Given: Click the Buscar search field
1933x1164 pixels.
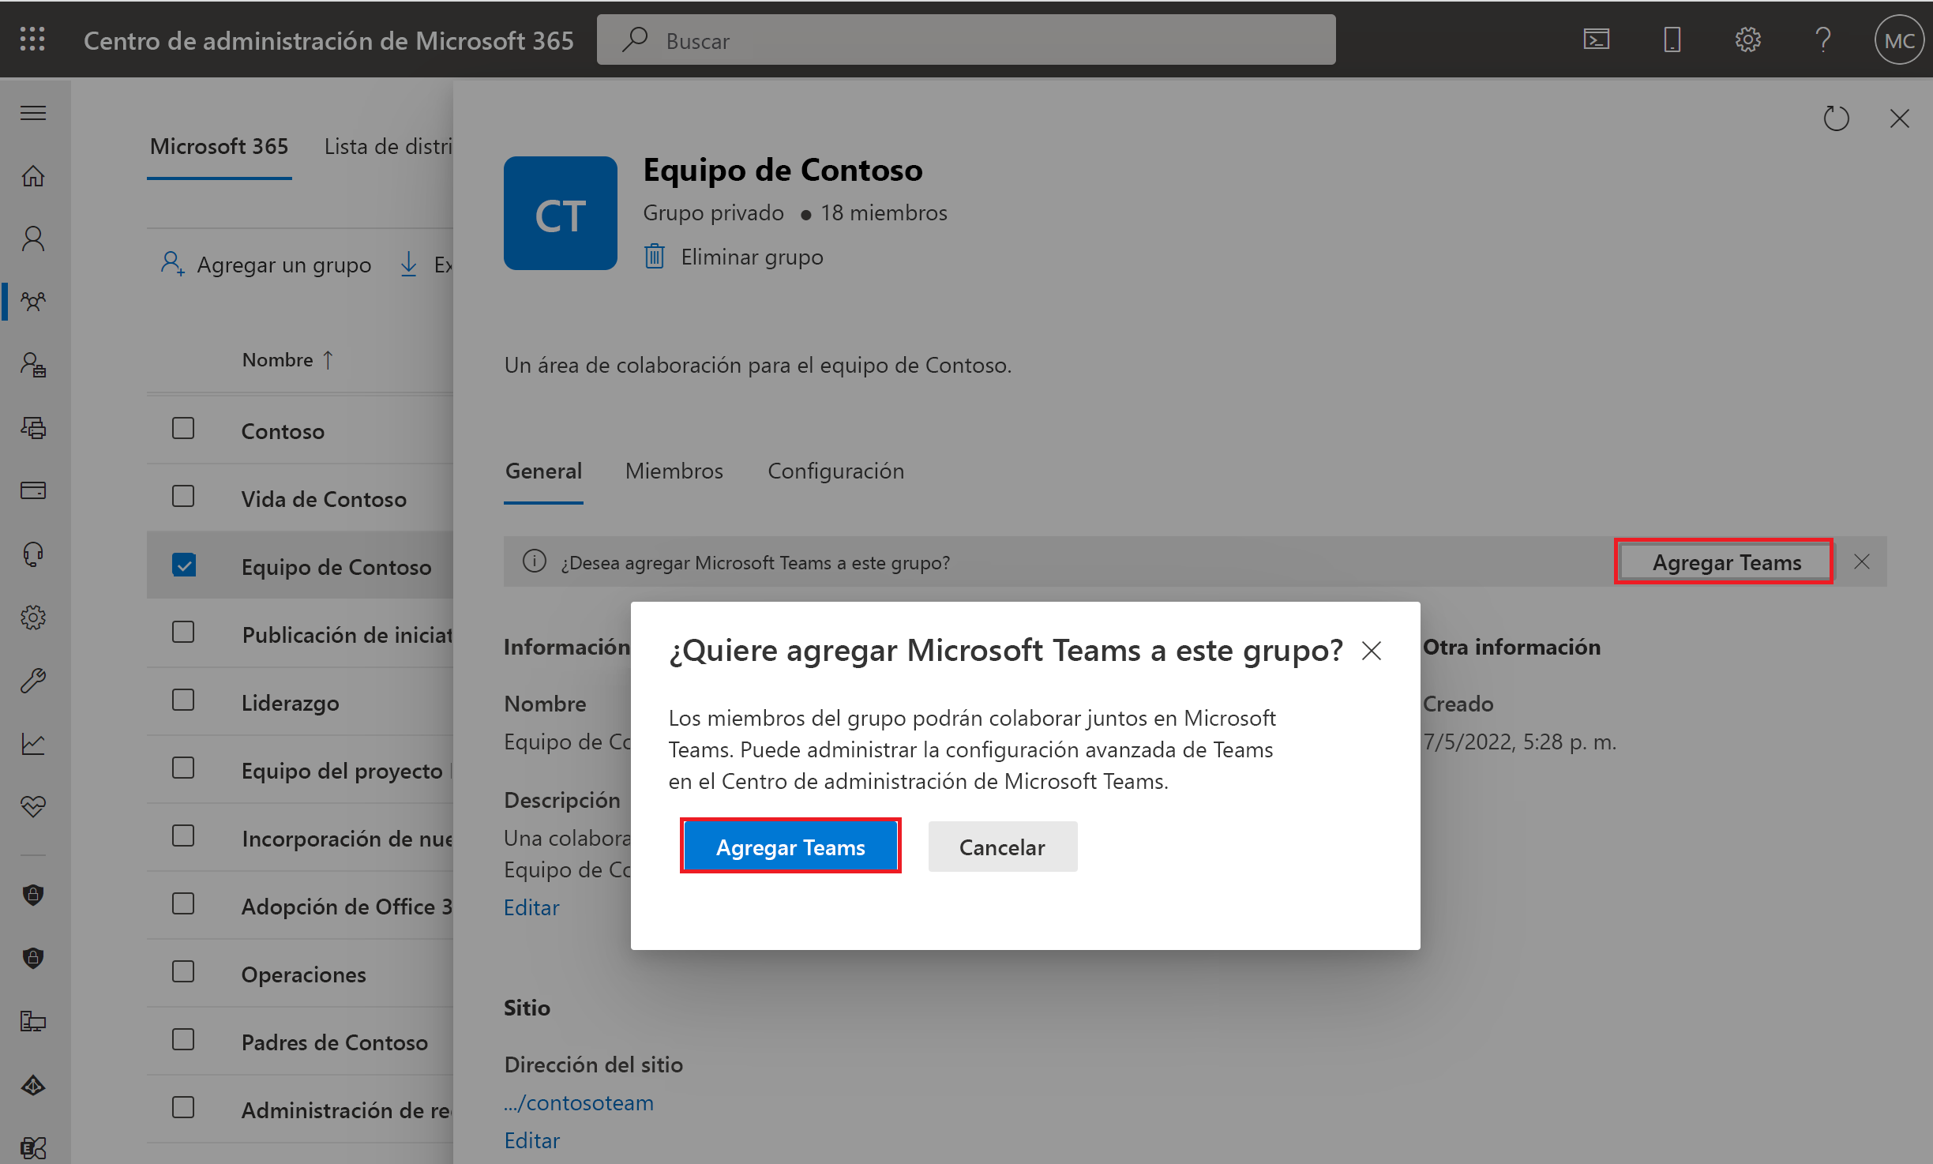Looking at the screenshot, I should (x=966, y=39).
